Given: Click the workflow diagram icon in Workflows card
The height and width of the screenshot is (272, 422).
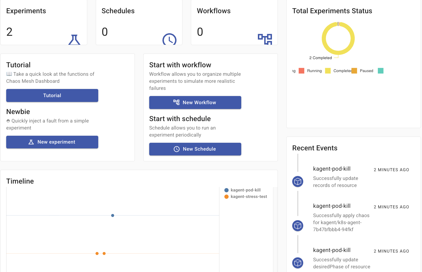Looking at the screenshot, I should [265, 39].
